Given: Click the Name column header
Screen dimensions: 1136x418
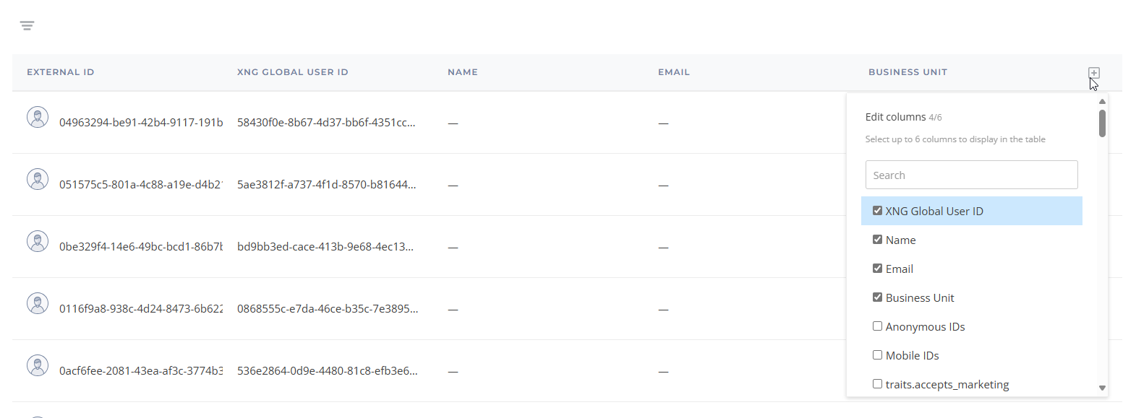Looking at the screenshot, I should pos(463,72).
